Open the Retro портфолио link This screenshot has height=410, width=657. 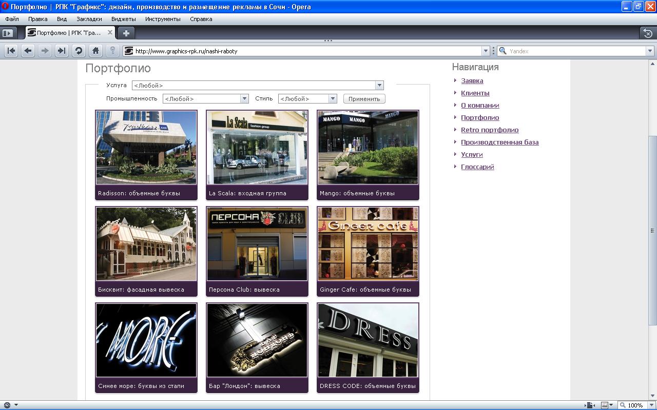490,130
